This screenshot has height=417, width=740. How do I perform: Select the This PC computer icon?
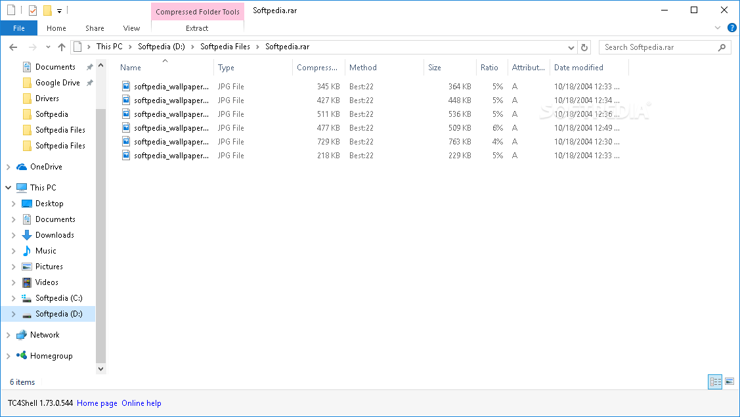[22, 187]
